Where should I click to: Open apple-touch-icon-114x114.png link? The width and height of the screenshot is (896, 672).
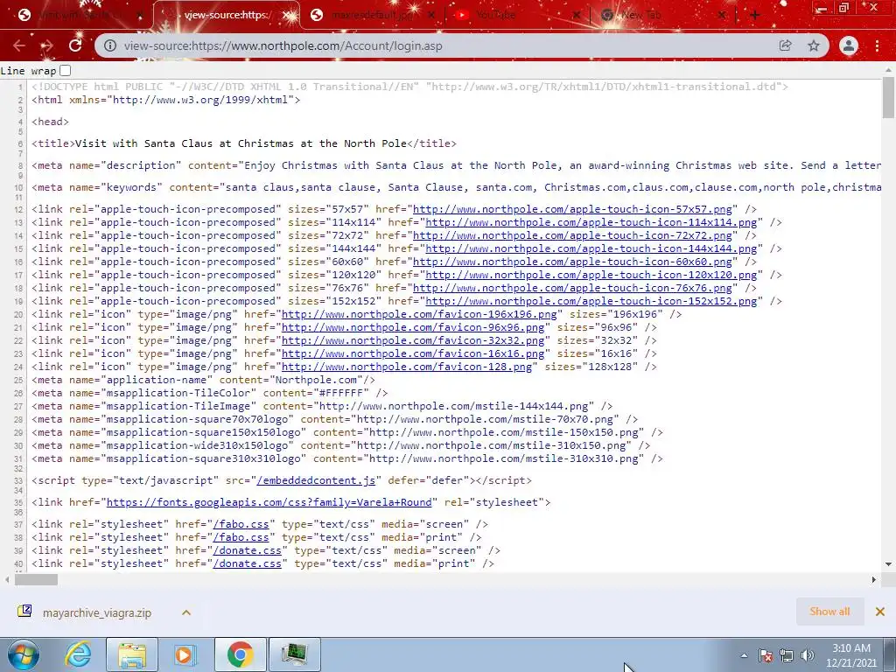[x=591, y=222]
